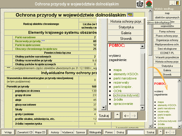Click the small map icon beside the page title
The height and width of the screenshot is (136, 182).
pyautogui.click(x=130, y=15)
